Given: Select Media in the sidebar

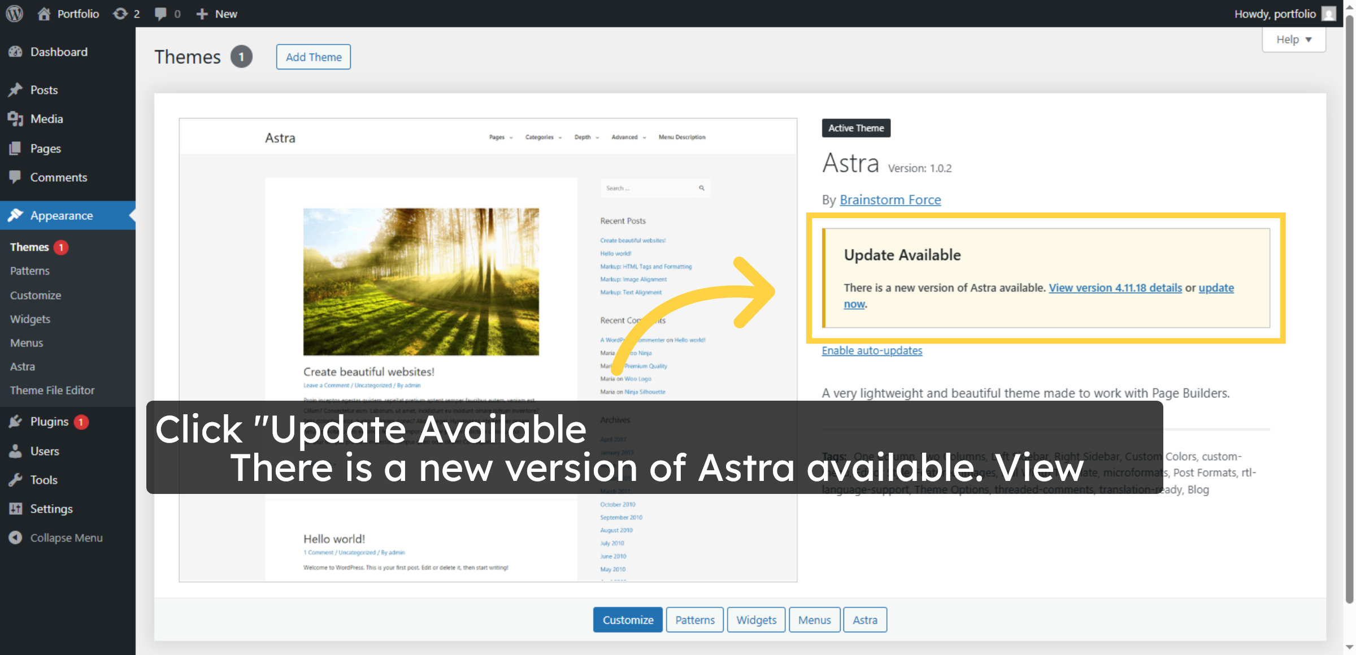Looking at the screenshot, I should click(46, 119).
